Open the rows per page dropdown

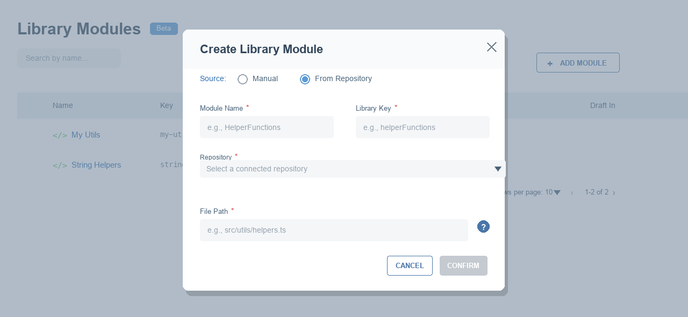tap(557, 192)
